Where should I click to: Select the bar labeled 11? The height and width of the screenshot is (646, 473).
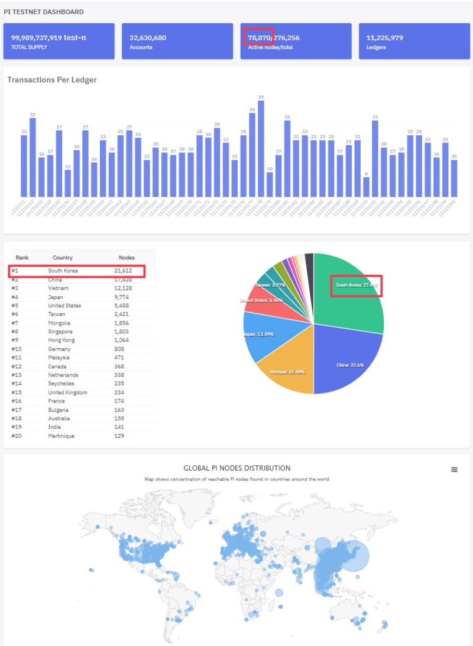click(67, 183)
